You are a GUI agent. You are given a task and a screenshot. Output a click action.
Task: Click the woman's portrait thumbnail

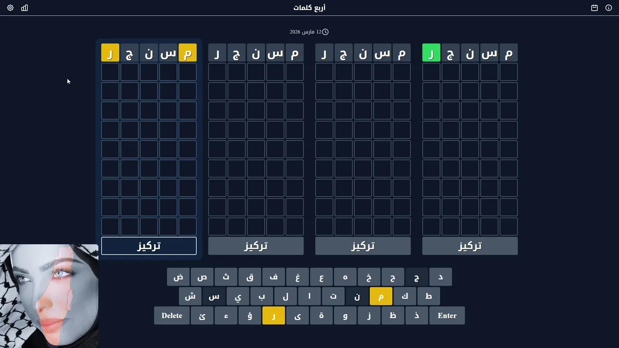click(49, 296)
